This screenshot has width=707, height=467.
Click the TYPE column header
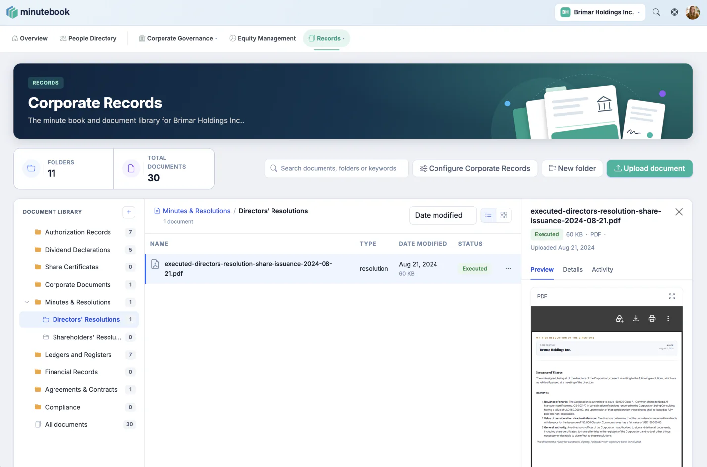pyautogui.click(x=368, y=244)
